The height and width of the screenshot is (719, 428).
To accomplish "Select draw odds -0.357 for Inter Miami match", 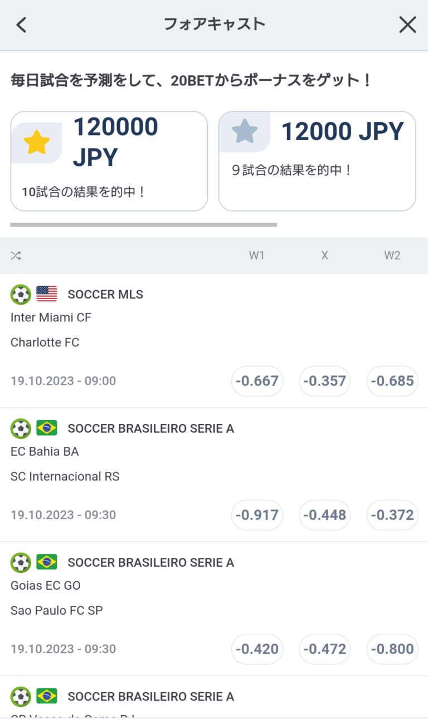I will tap(325, 381).
